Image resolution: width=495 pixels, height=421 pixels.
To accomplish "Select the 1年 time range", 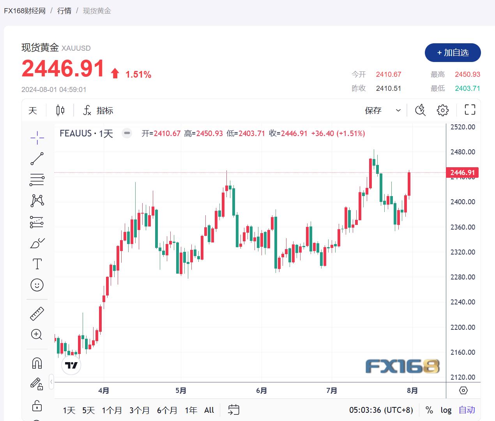I will click(x=191, y=410).
